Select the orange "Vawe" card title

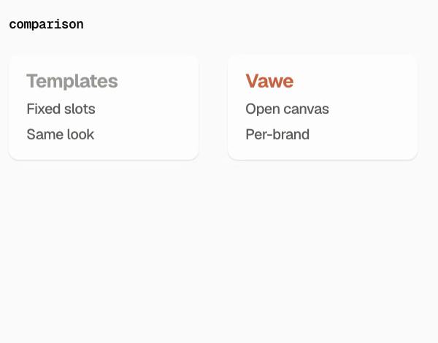[269, 81]
